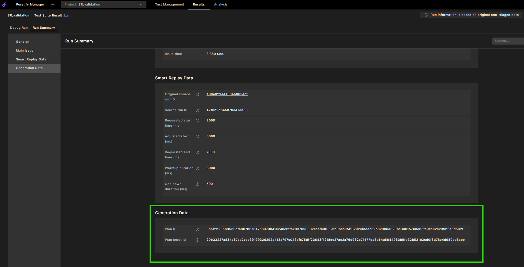The height and width of the screenshot is (267, 524).
Task: Switch to the Test Management tab
Action: point(169,5)
